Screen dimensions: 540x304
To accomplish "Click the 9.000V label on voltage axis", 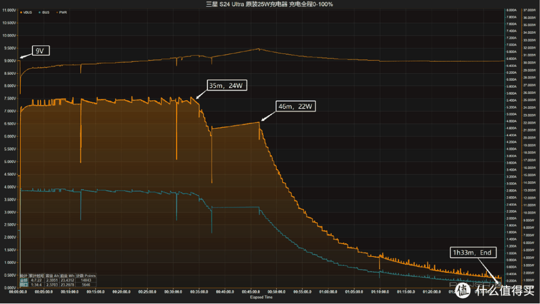I will [8, 60].
